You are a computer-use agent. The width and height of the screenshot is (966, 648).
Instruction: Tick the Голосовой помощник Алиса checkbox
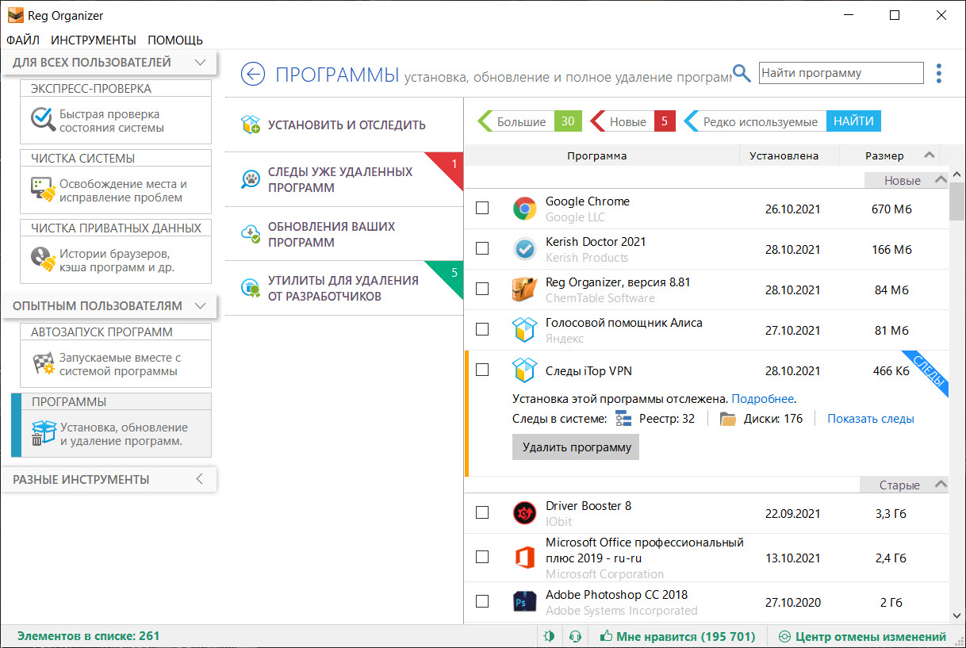pyautogui.click(x=482, y=329)
